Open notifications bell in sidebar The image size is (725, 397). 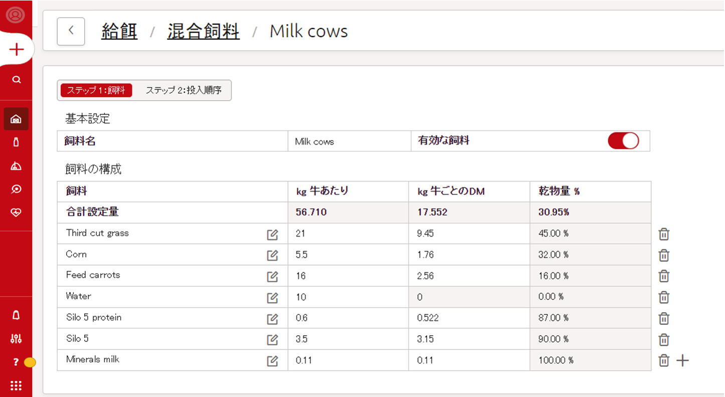tap(16, 315)
